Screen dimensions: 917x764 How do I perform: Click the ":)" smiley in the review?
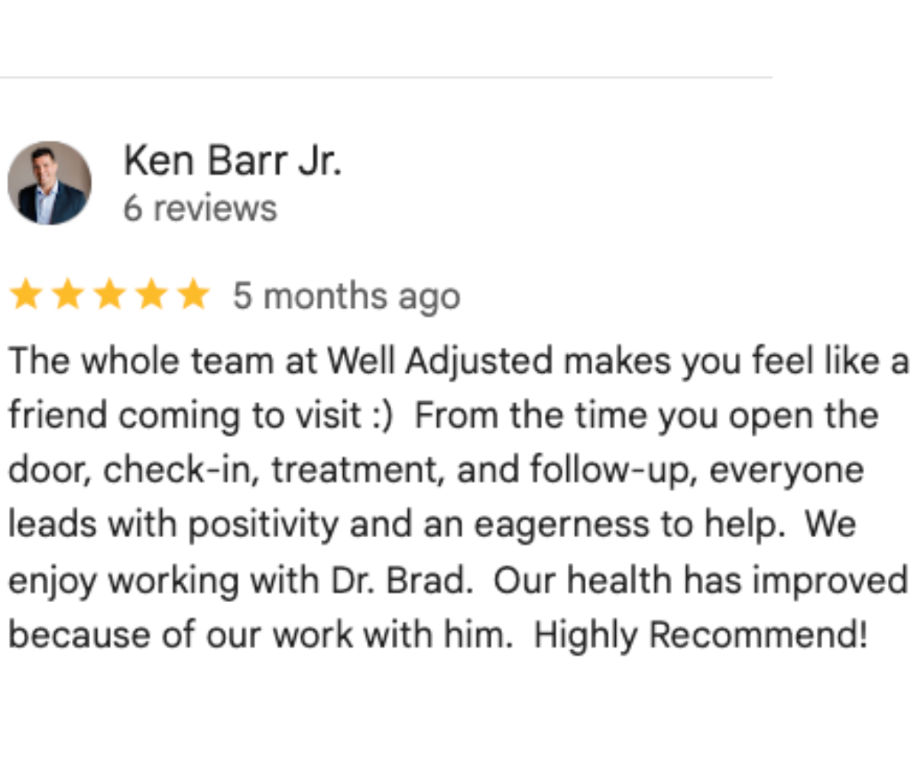381,416
